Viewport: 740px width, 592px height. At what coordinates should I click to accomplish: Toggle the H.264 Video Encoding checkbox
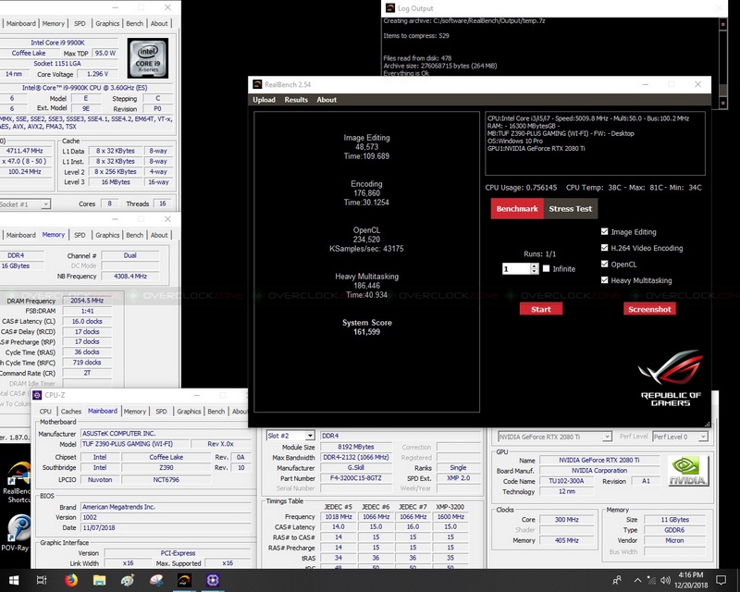605,247
